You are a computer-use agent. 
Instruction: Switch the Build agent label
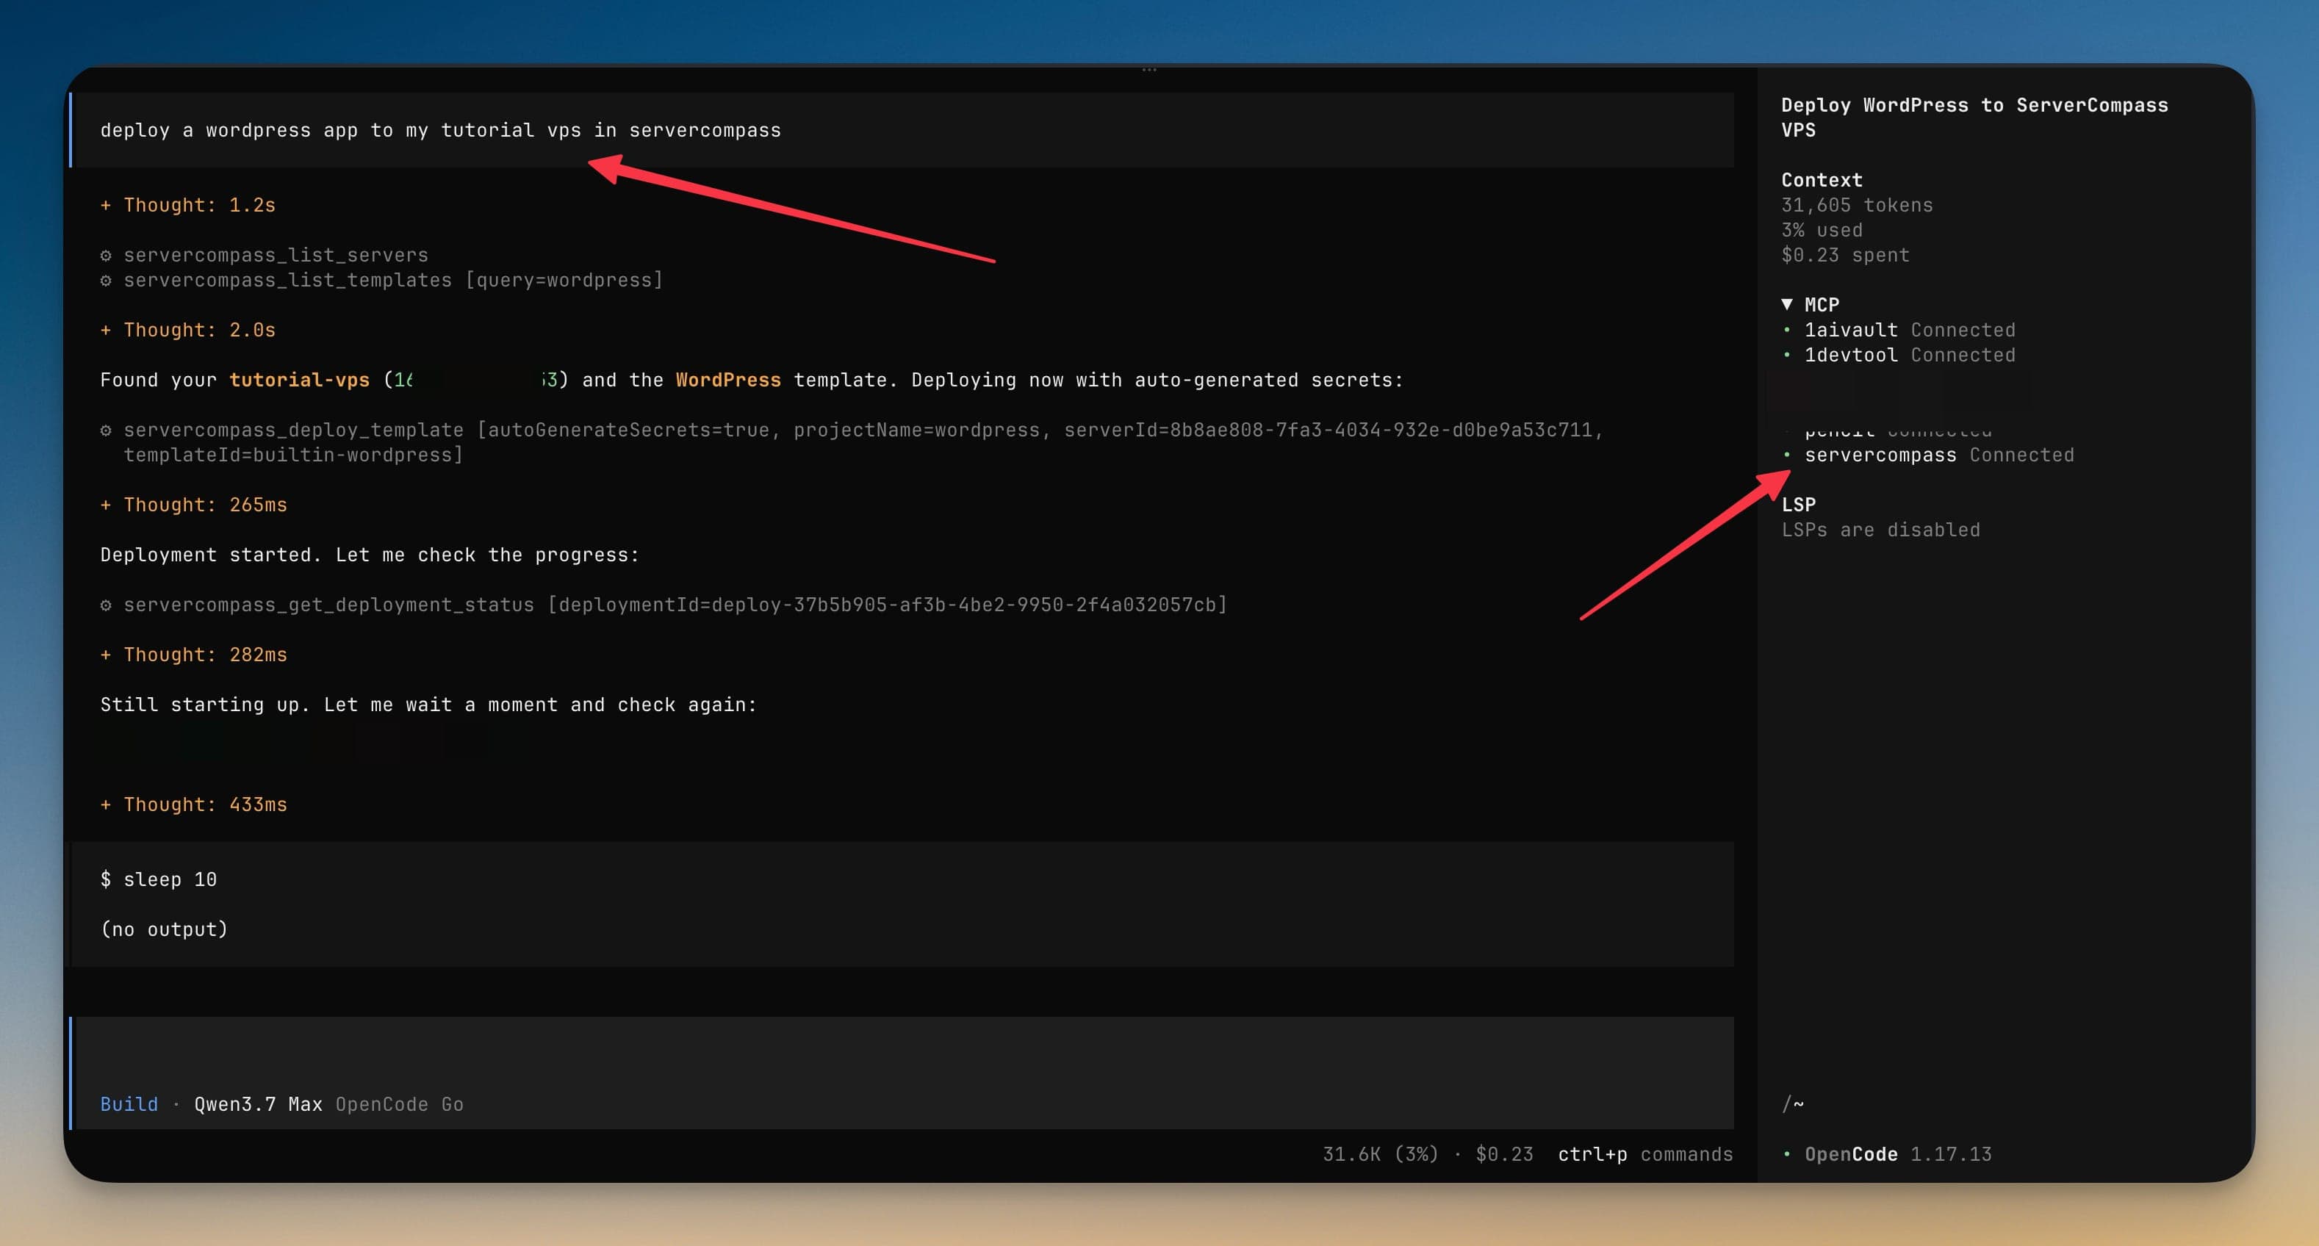coord(129,1105)
